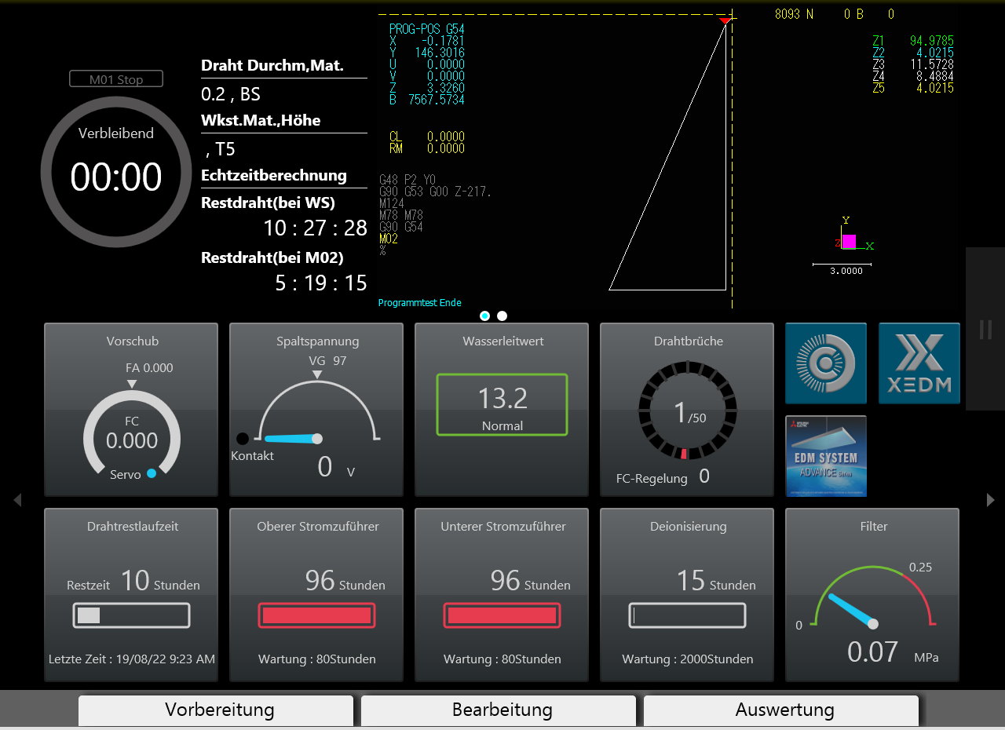Click the FA 0.000 feed value
The image size is (1005, 730).
click(149, 368)
